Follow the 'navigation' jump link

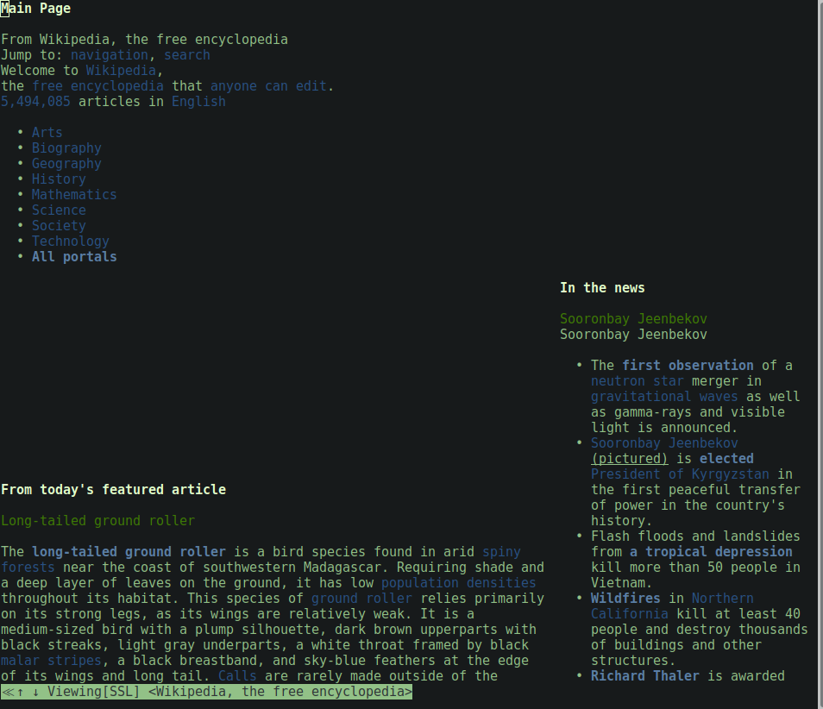click(x=110, y=55)
